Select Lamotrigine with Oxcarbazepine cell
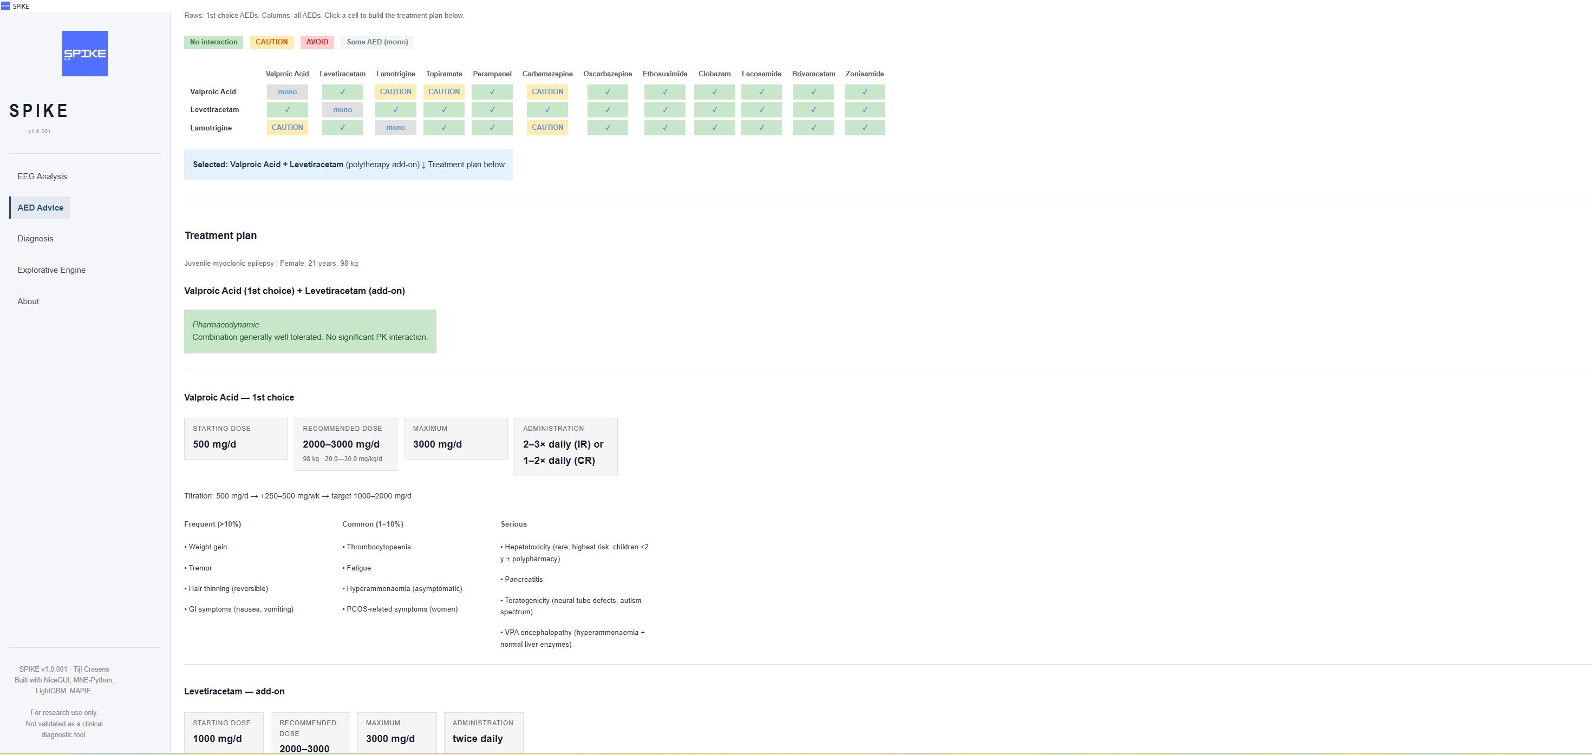Screen dimensions: 1592x755 [608, 128]
